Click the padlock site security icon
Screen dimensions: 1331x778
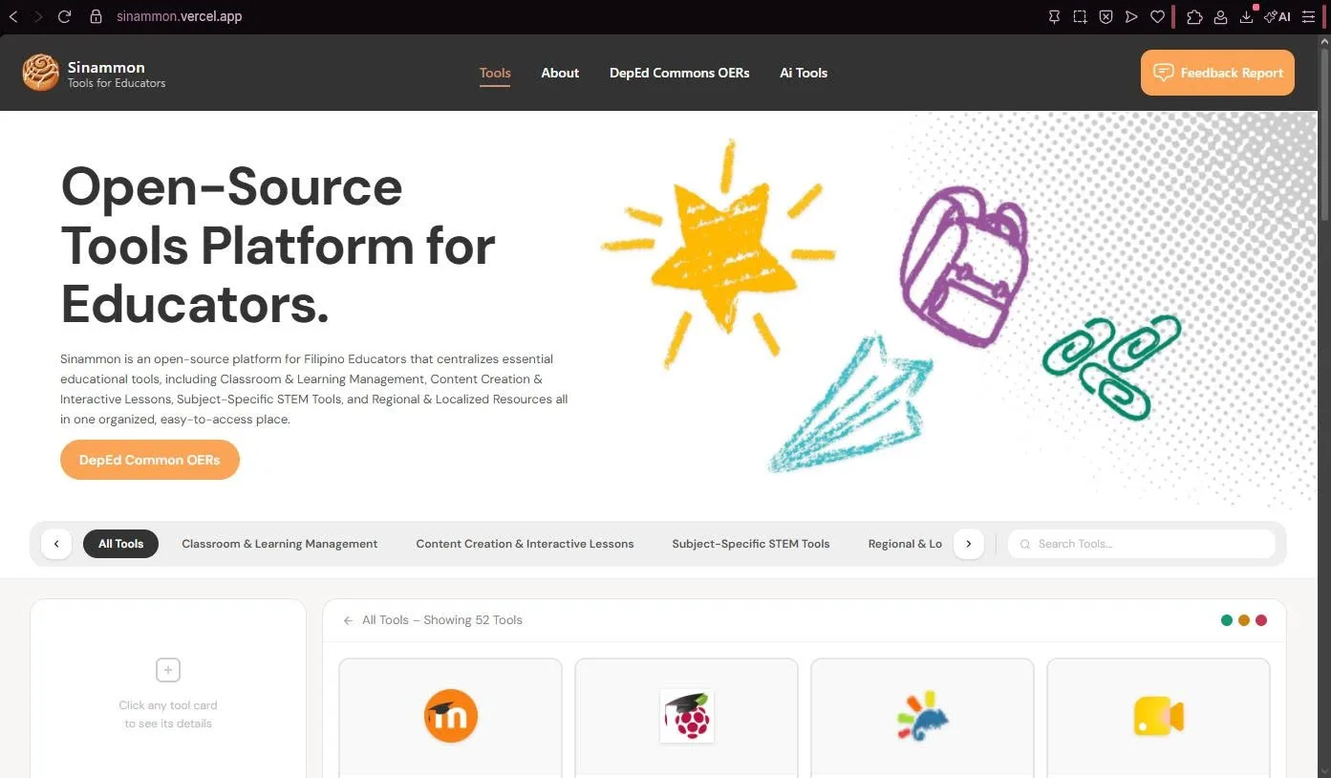(x=96, y=16)
